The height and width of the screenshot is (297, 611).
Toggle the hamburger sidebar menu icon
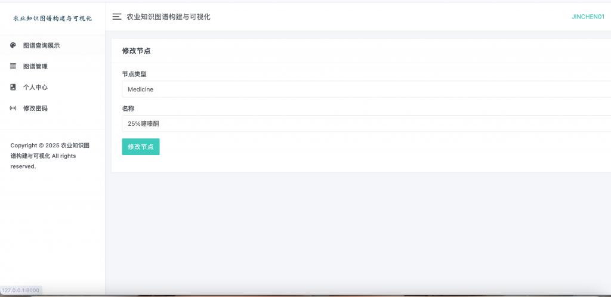coord(117,17)
